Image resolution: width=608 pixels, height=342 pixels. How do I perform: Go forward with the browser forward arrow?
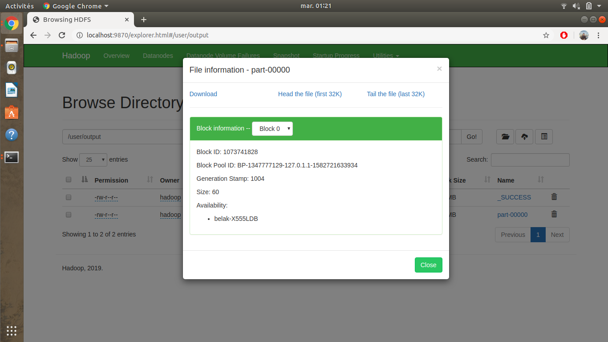coord(48,35)
